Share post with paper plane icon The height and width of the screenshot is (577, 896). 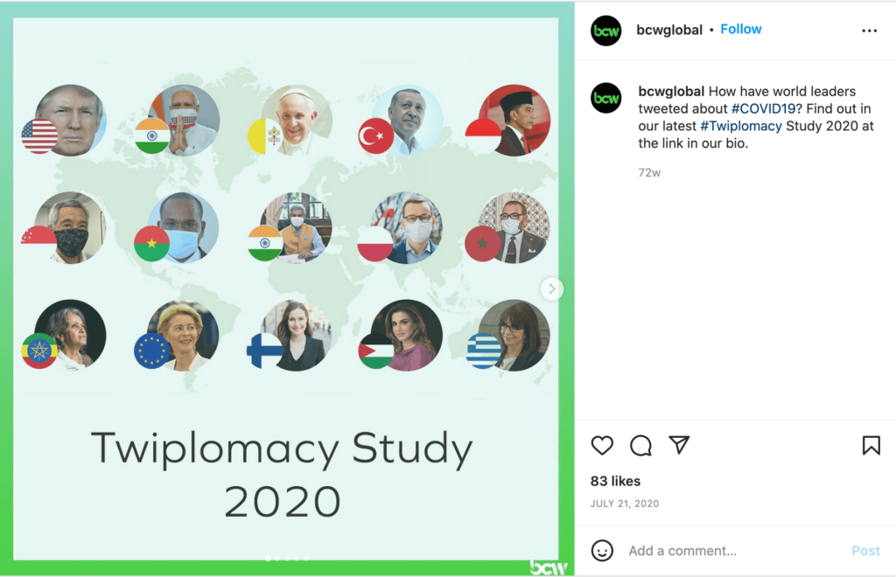[x=679, y=445]
